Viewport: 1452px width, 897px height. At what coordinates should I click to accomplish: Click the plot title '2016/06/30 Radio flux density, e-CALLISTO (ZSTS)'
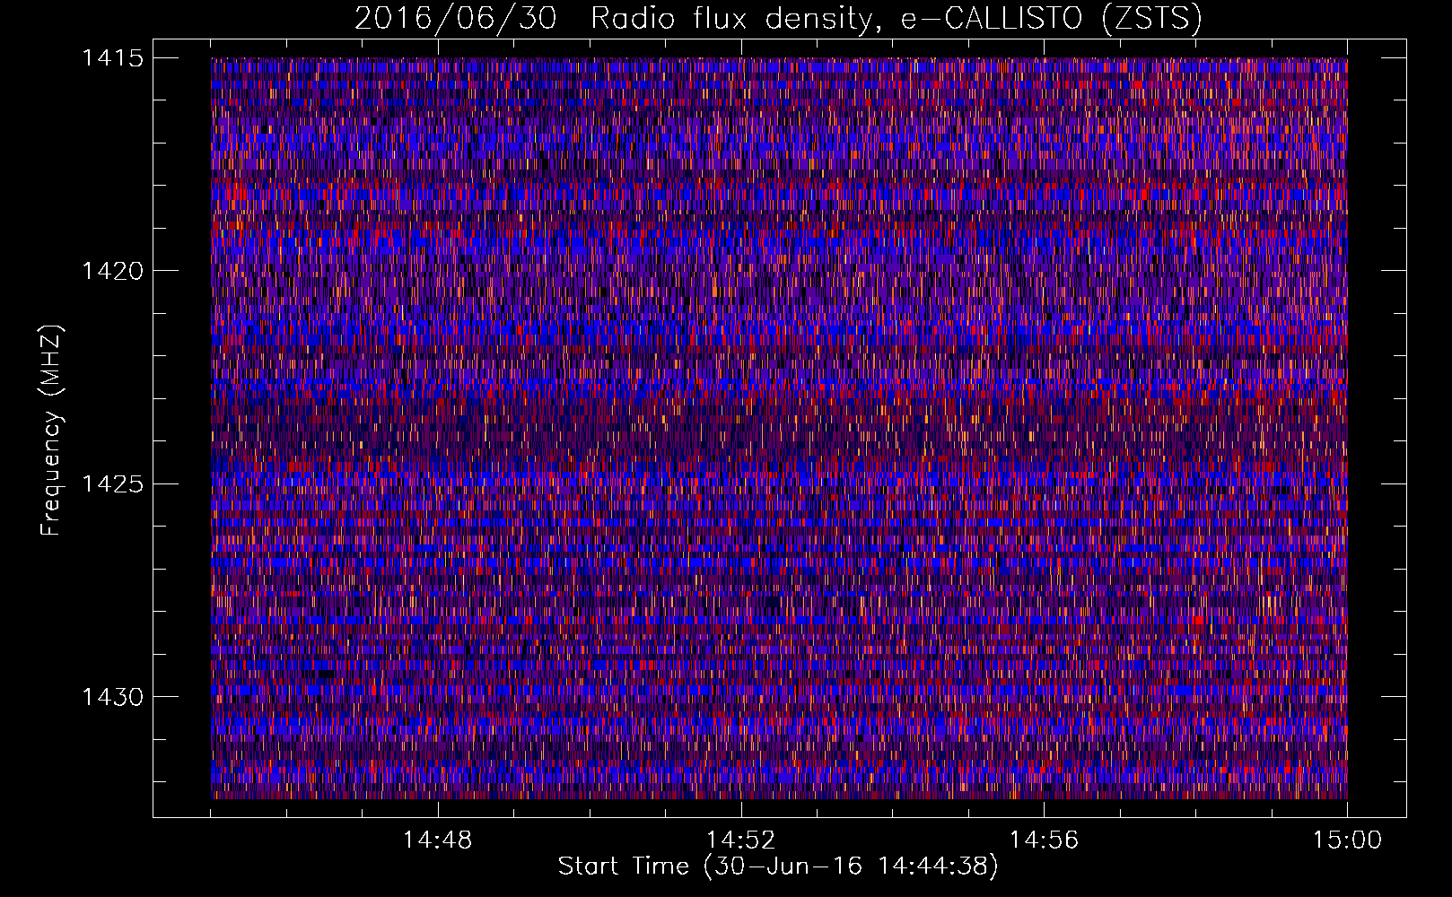tap(778, 19)
